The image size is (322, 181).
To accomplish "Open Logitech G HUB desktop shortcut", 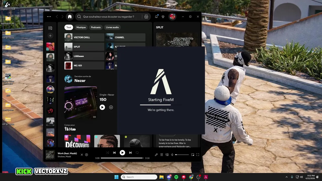I will 8,6.
